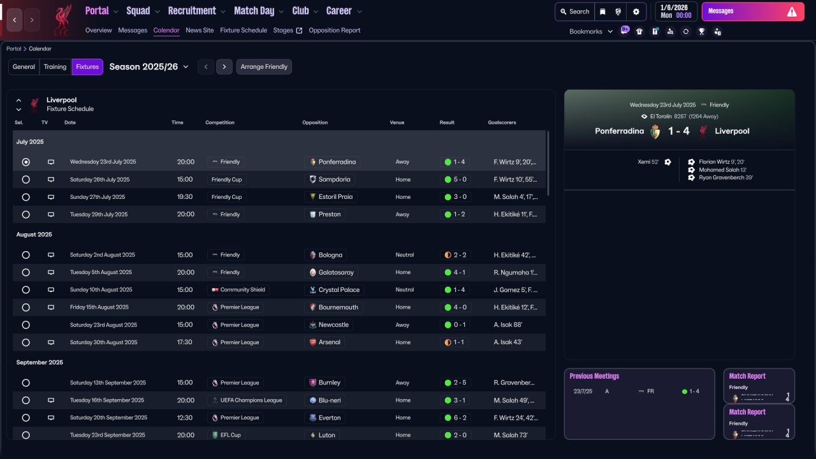Select the Newcastle fixture radio button

pos(25,325)
